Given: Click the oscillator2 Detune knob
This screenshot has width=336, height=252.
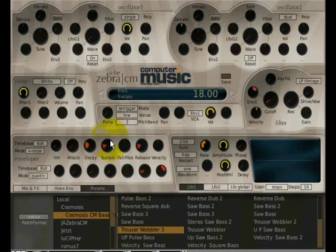Looking at the screenshot, I should (181, 29).
